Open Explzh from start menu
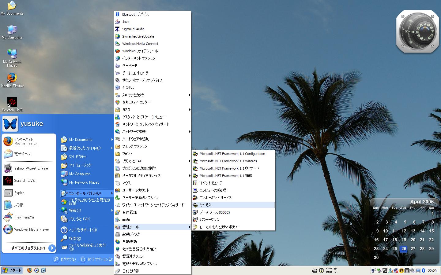 pos(29,193)
